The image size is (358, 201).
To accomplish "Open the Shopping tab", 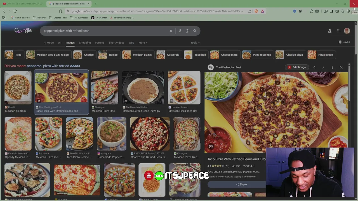I will click(x=85, y=43).
